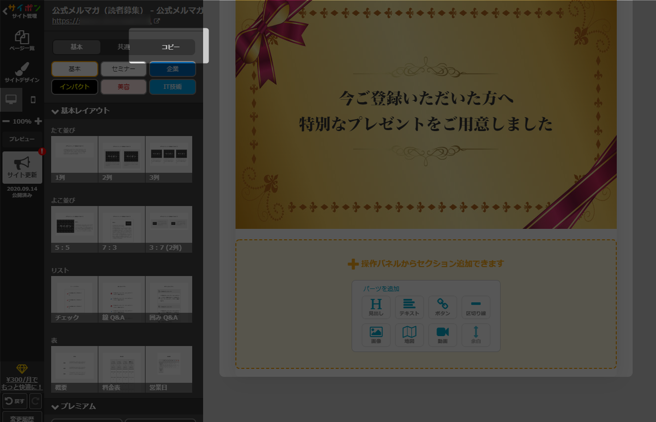Pick the 線 Q&A list thumbnail
The width and height of the screenshot is (656, 422).
tap(122, 299)
